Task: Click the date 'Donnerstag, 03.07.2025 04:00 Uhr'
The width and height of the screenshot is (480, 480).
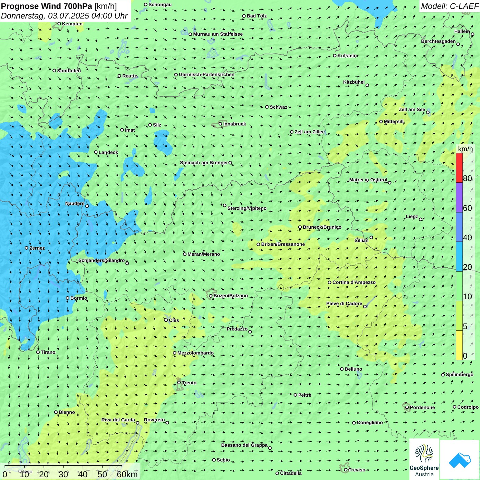Action: tap(64, 16)
